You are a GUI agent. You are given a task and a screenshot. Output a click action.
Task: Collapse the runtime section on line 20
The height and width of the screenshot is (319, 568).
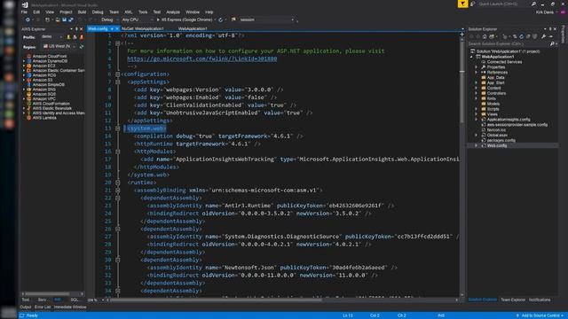[x=118, y=183]
